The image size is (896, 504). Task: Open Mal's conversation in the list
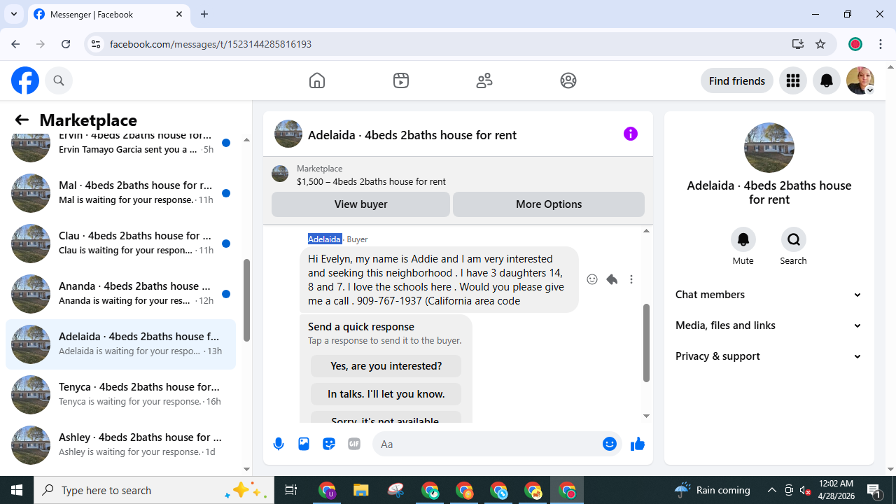(x=120, y=192)
